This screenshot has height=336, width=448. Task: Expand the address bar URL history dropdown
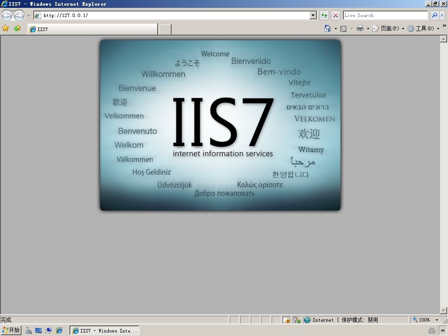point(313,15)
